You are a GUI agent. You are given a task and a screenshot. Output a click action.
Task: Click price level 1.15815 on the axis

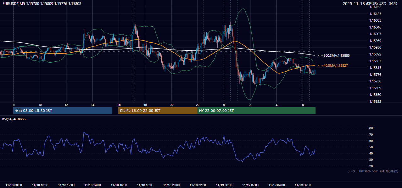[x=375, y=68]
